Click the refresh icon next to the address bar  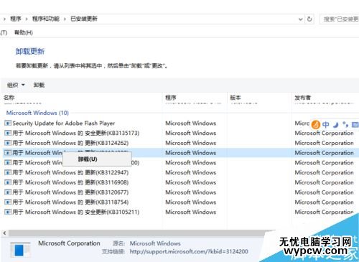309,19
